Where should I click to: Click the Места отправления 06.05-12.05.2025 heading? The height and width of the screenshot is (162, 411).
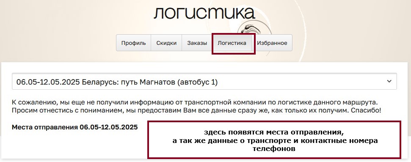(x=74, y=127)
